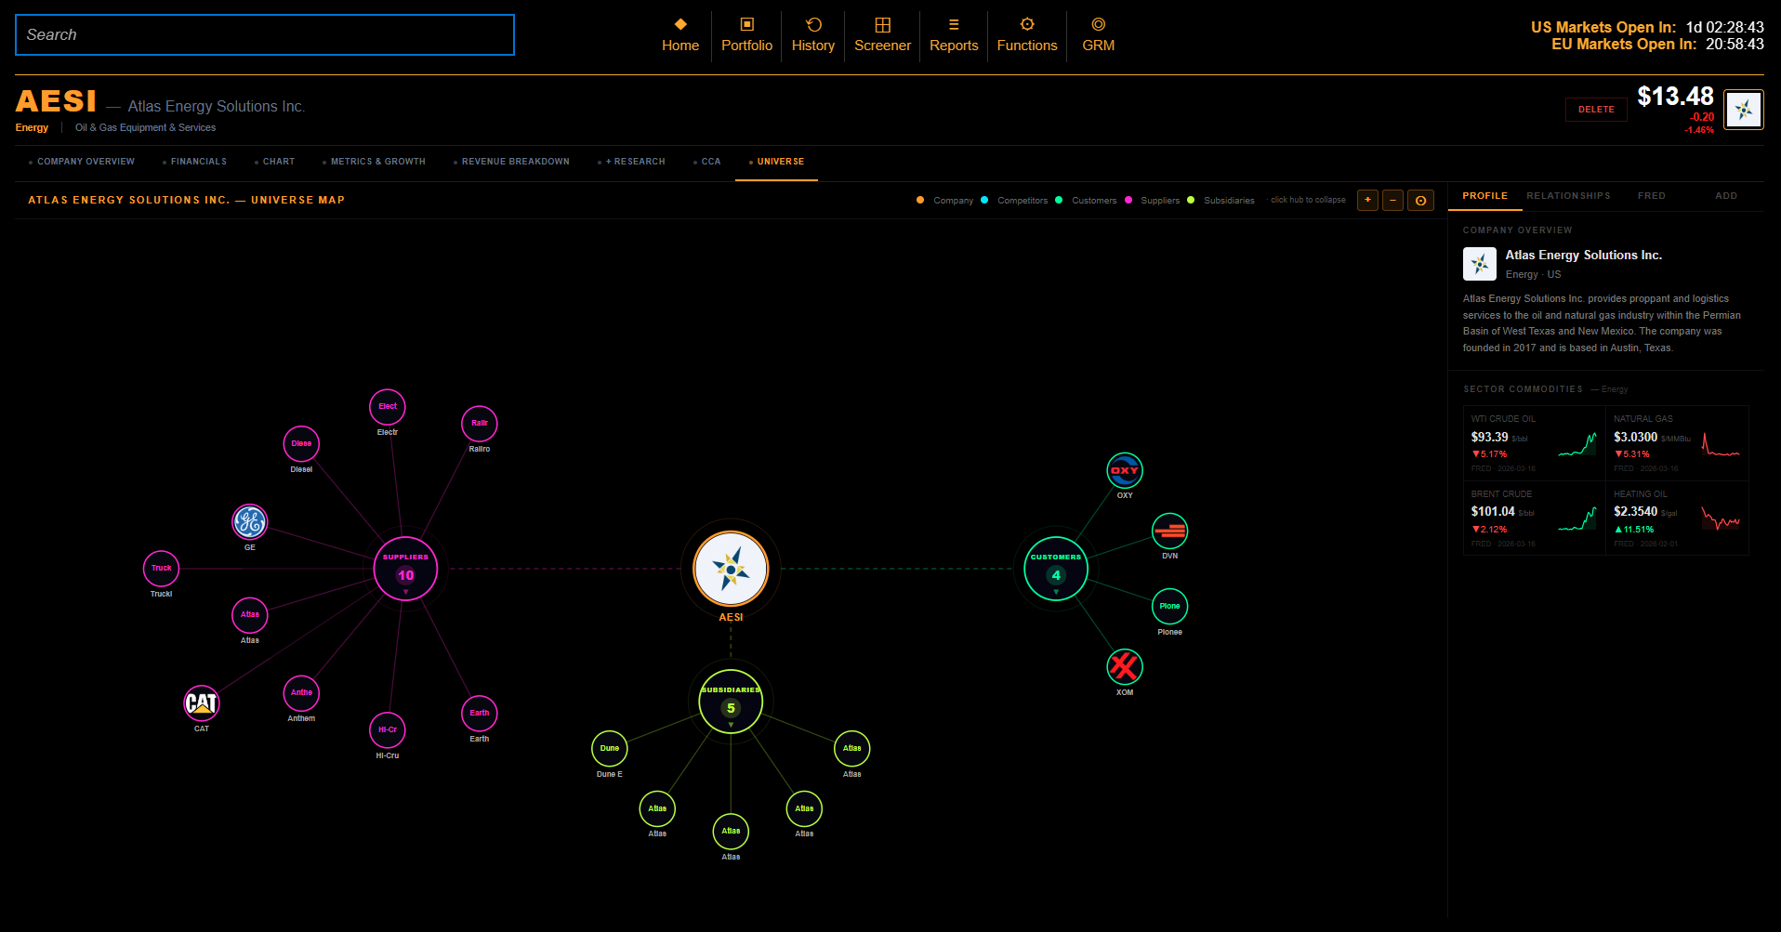Open the WTI Crude Oil commodity card
The image size is (1781, 932).
tap(1534, 443)
